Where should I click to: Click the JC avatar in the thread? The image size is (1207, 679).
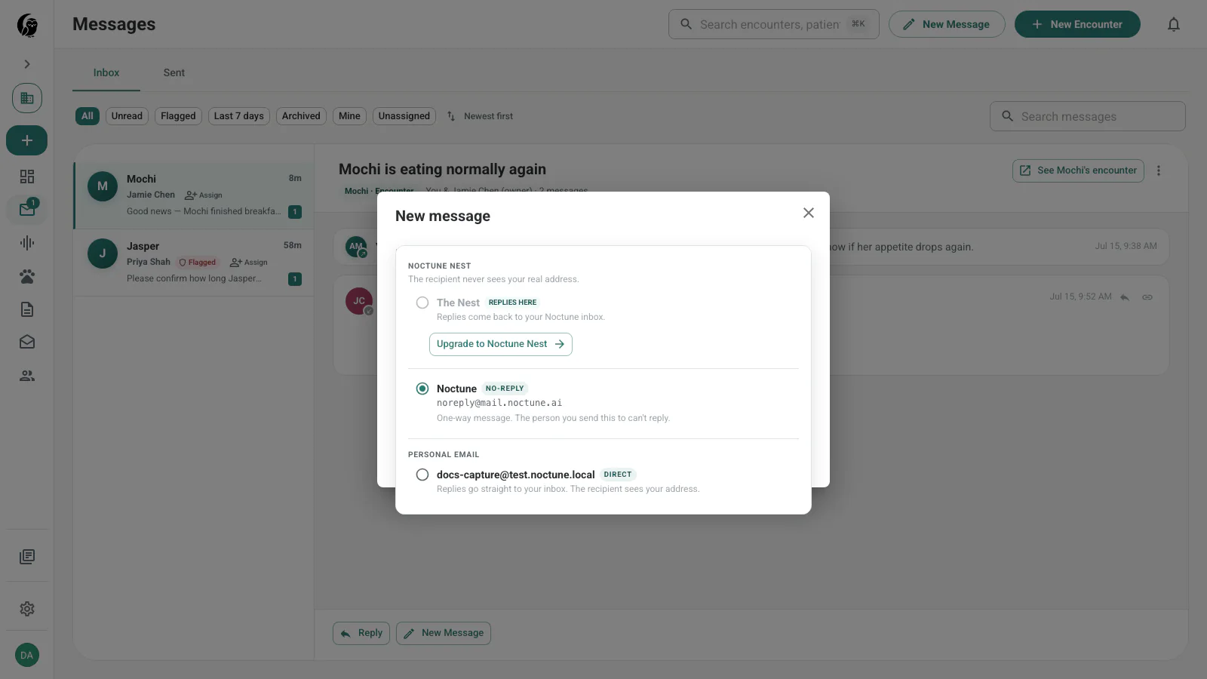pos(359,301)
